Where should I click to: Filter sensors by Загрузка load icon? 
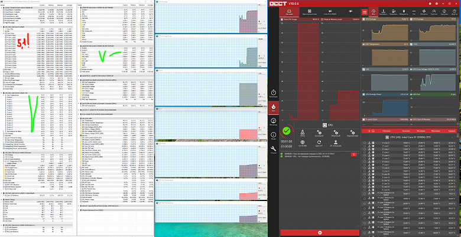pos(444,12)
